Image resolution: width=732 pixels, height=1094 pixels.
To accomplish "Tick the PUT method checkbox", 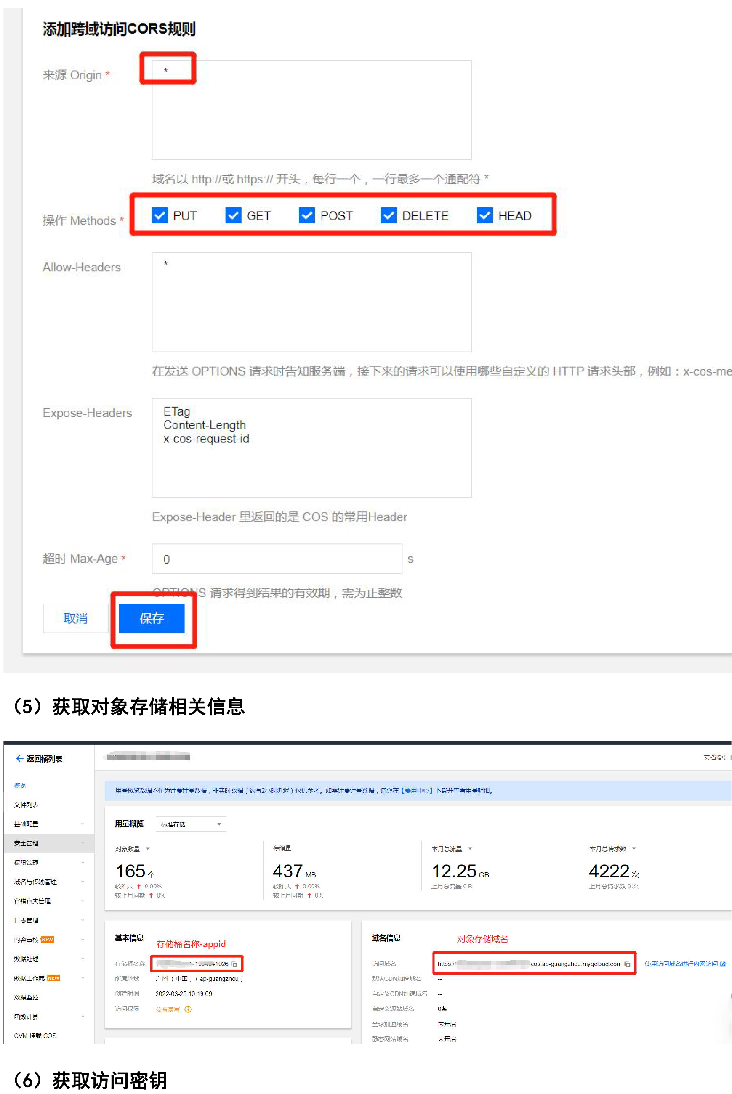I will coord(160,215).
